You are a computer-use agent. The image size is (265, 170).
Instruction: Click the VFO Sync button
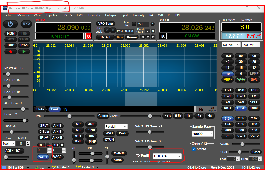tap(105, 24)
